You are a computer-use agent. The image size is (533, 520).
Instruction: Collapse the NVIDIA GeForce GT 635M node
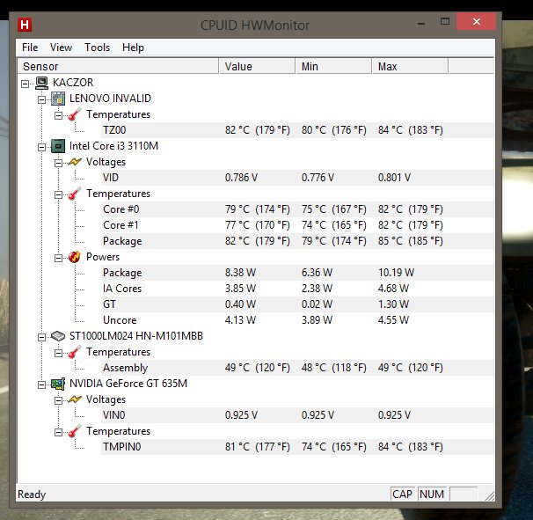[x=41, y=385]
